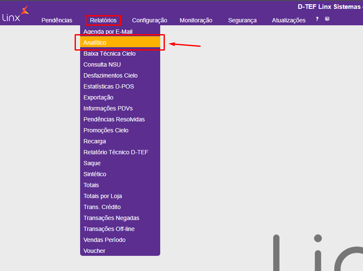This screenshot has height=271, width=363.
Task: Open the Vendas Período report
Action: click(120, 240)
